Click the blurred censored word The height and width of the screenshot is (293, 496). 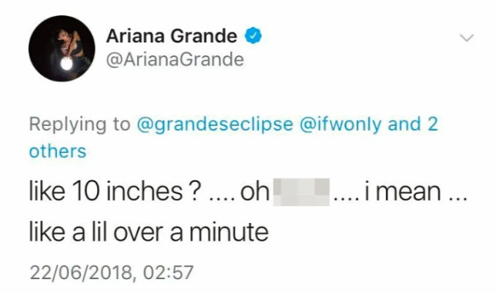click(301, 192)
